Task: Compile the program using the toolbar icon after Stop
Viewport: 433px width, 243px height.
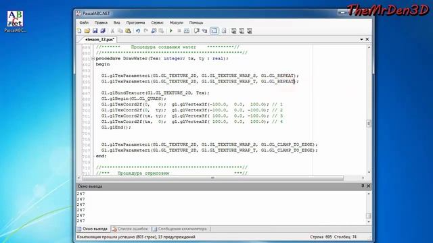Action: tap(187, 31)
